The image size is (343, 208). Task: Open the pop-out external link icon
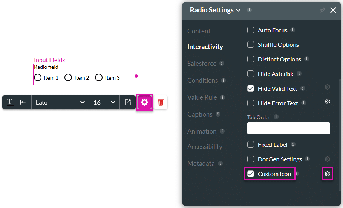(x=127, y=102)
